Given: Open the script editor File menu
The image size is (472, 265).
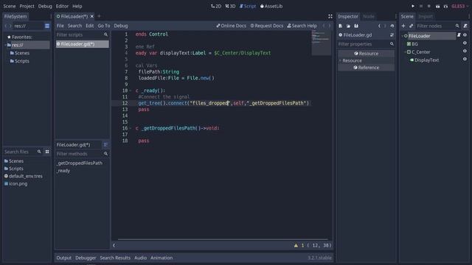Looking at the screenshot, I should click(60, 26).
